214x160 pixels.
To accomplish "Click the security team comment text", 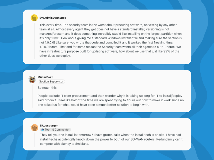I will (x=110, y=40).
